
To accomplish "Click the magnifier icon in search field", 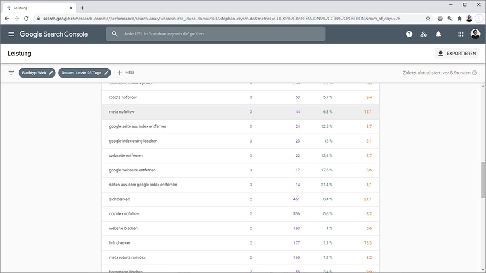I will click(x=115, y=34).
